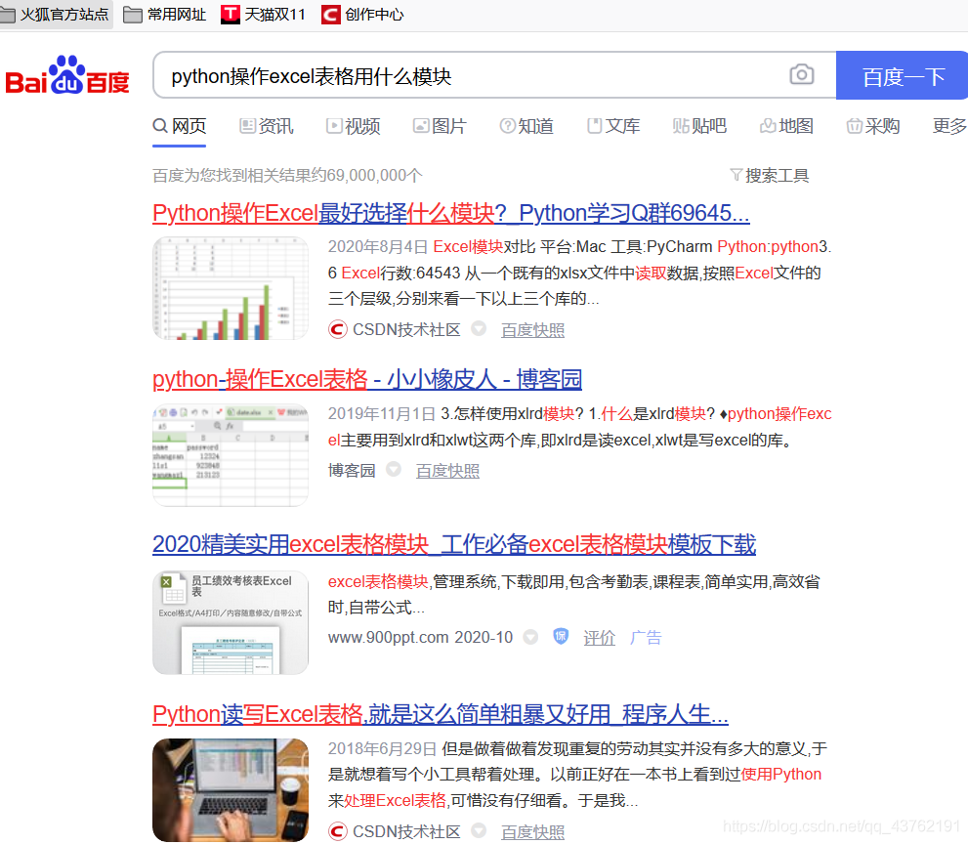Open result python-操作Excel表格 博客园

(367, 379)
